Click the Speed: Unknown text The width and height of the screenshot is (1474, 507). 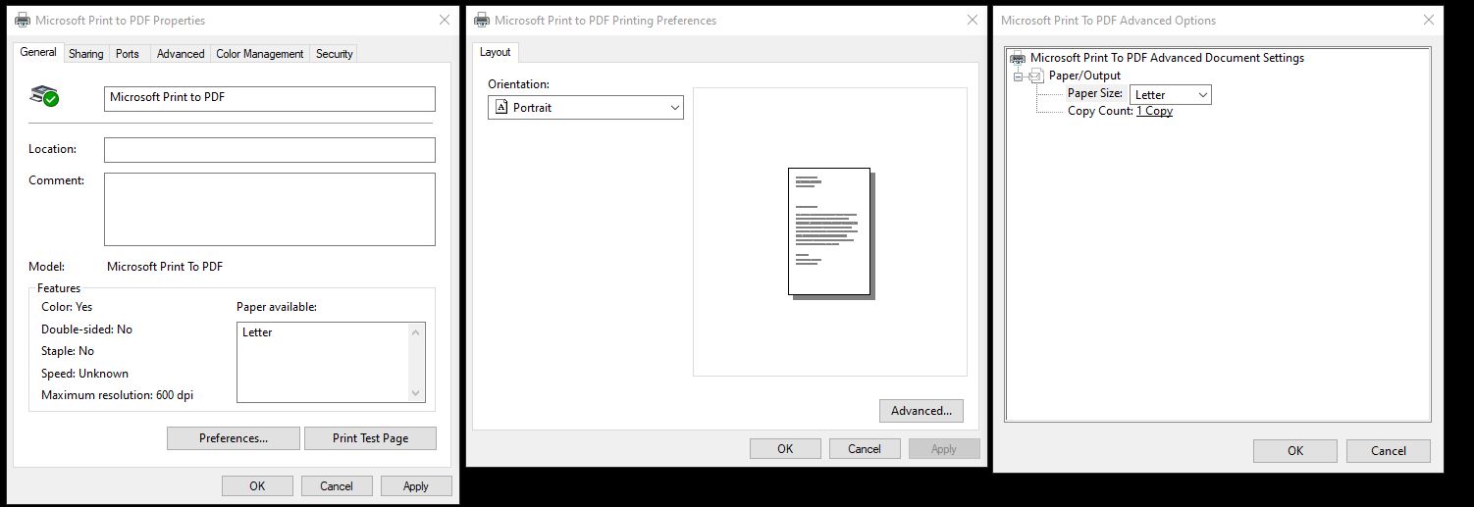click(x=84, y=374)
